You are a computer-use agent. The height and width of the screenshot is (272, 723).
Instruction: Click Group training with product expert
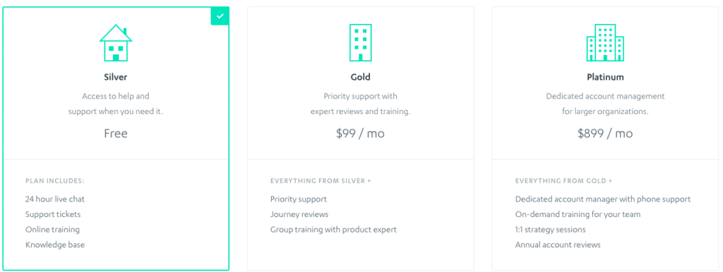click(333, 230)
